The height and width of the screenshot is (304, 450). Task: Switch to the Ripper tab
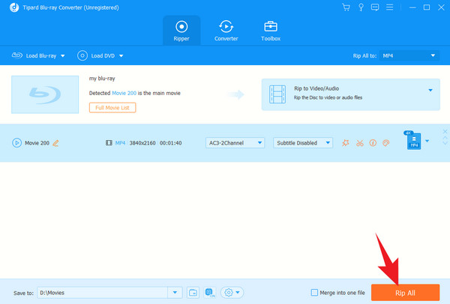point(181,31)
